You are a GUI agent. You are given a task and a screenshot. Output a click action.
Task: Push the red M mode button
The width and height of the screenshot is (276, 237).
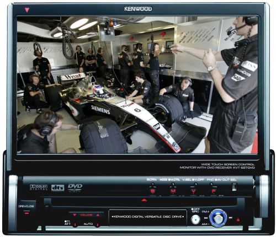coord(173,191)
